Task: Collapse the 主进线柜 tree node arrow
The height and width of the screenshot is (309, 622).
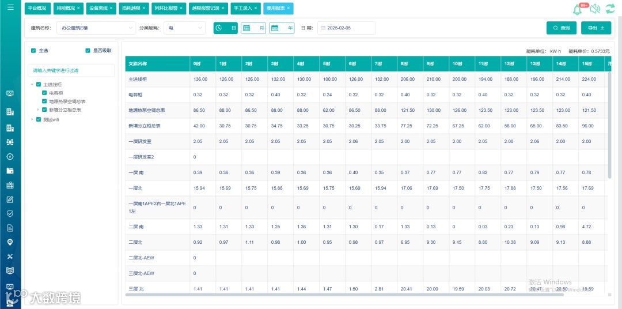Action: click(32, 85)
